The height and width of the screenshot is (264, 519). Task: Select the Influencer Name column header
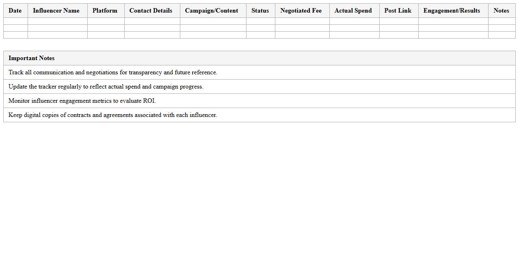(56, 11)
